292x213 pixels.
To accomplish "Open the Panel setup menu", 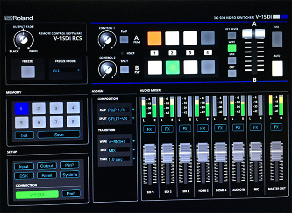I will [47, 175].
